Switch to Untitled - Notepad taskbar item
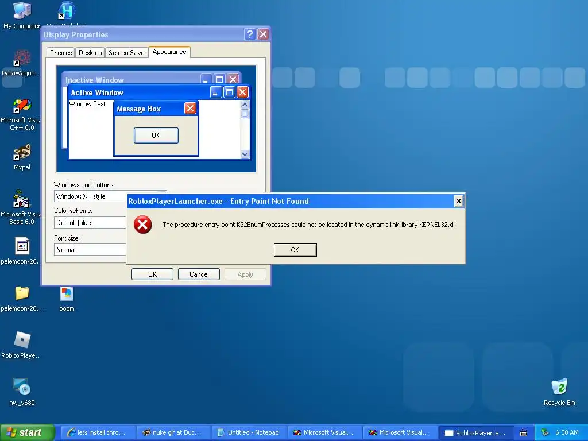Image resolution: width=588 pixels, height=441 pixels. click(249, 432)
